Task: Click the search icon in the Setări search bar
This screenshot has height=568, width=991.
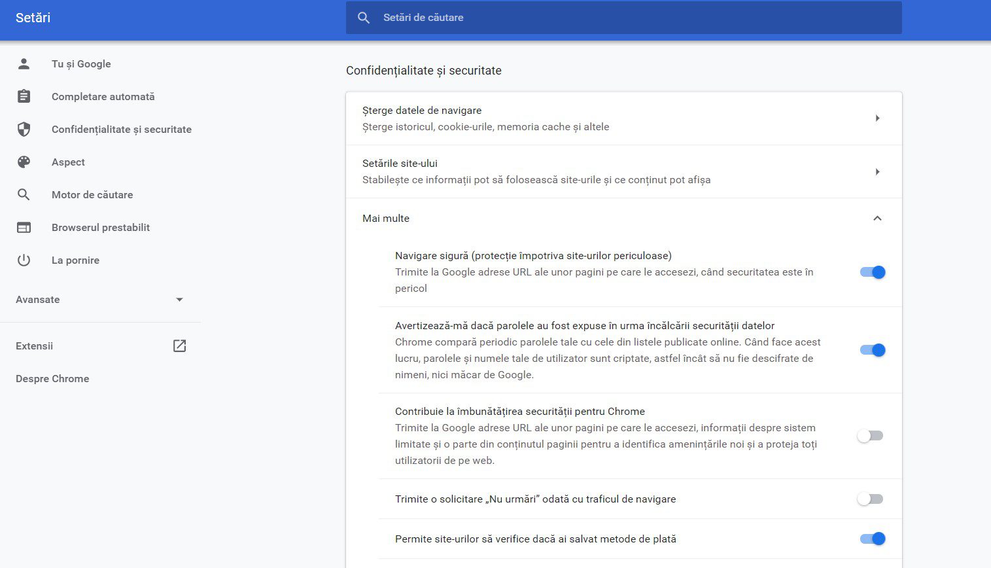Action: coord(364,18)
